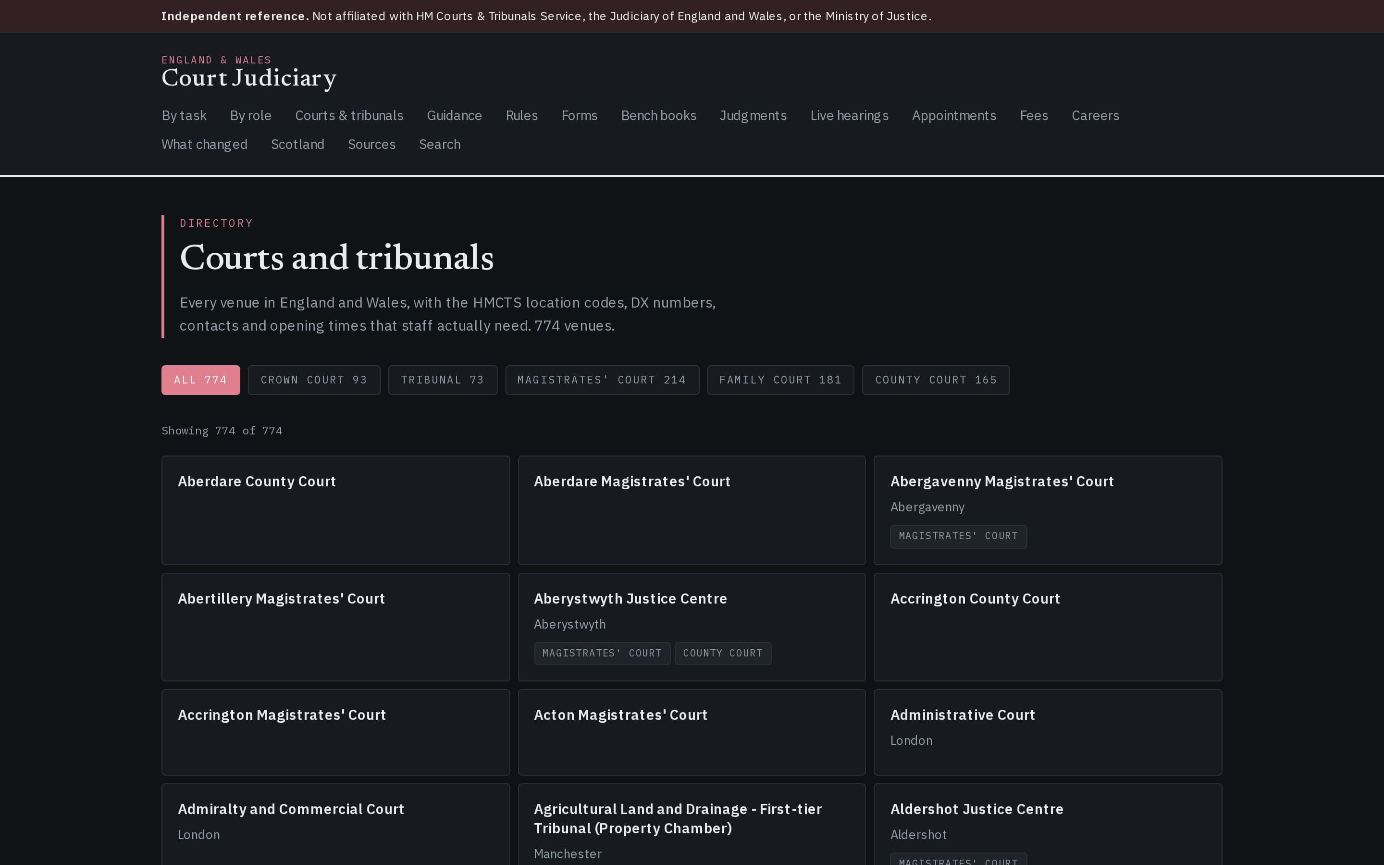This screenshot has height=865, width=1384.
Task: Click the DIRECTORY label
Action: point(216,223)
